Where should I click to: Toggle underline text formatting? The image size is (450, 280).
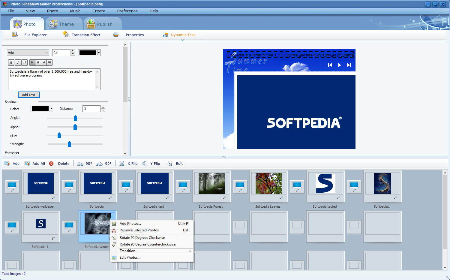25,62
